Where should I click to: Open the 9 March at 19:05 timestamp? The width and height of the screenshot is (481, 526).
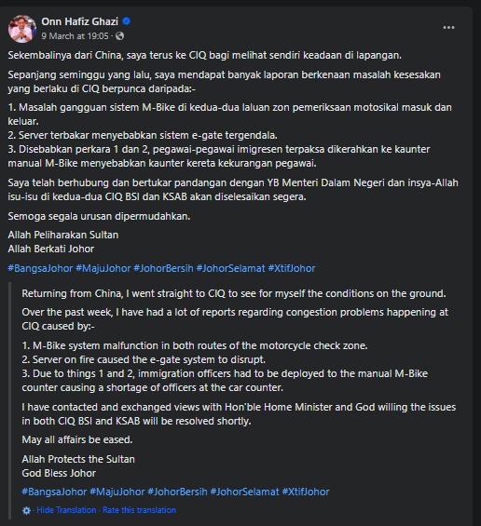click(x=75, y=36)
